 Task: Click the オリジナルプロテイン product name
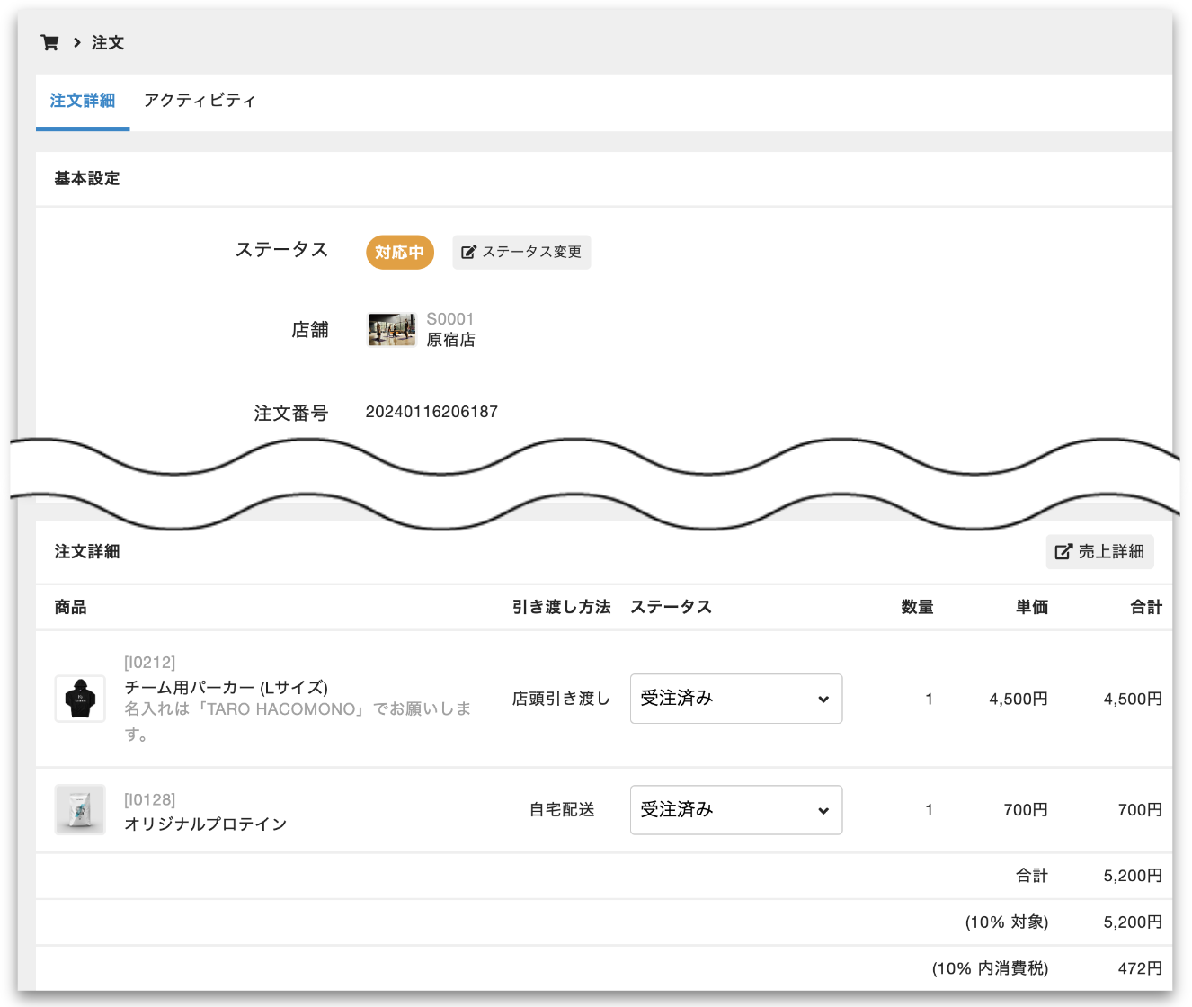pos(206,824)
